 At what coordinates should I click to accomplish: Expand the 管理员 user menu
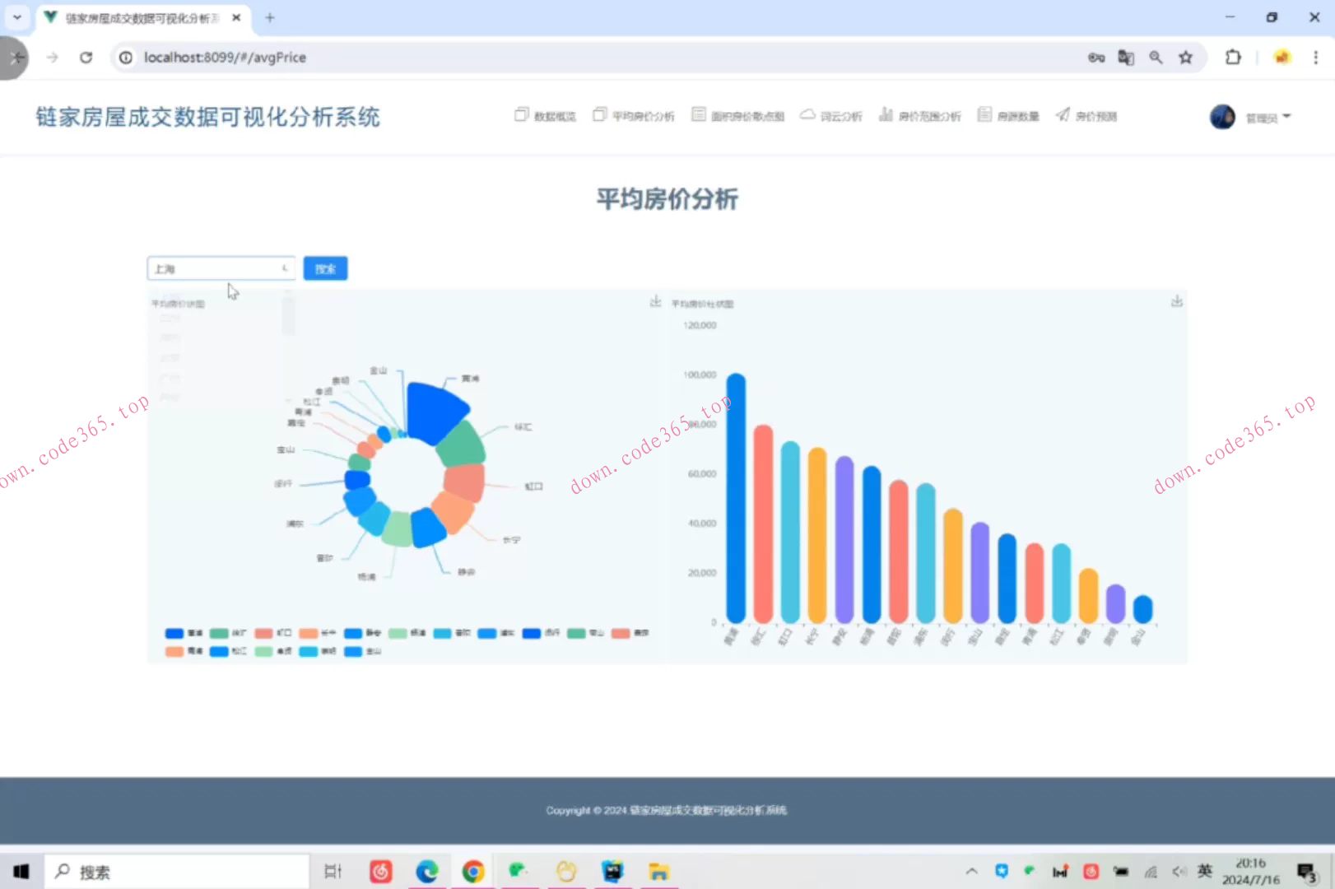point(1268,118)
